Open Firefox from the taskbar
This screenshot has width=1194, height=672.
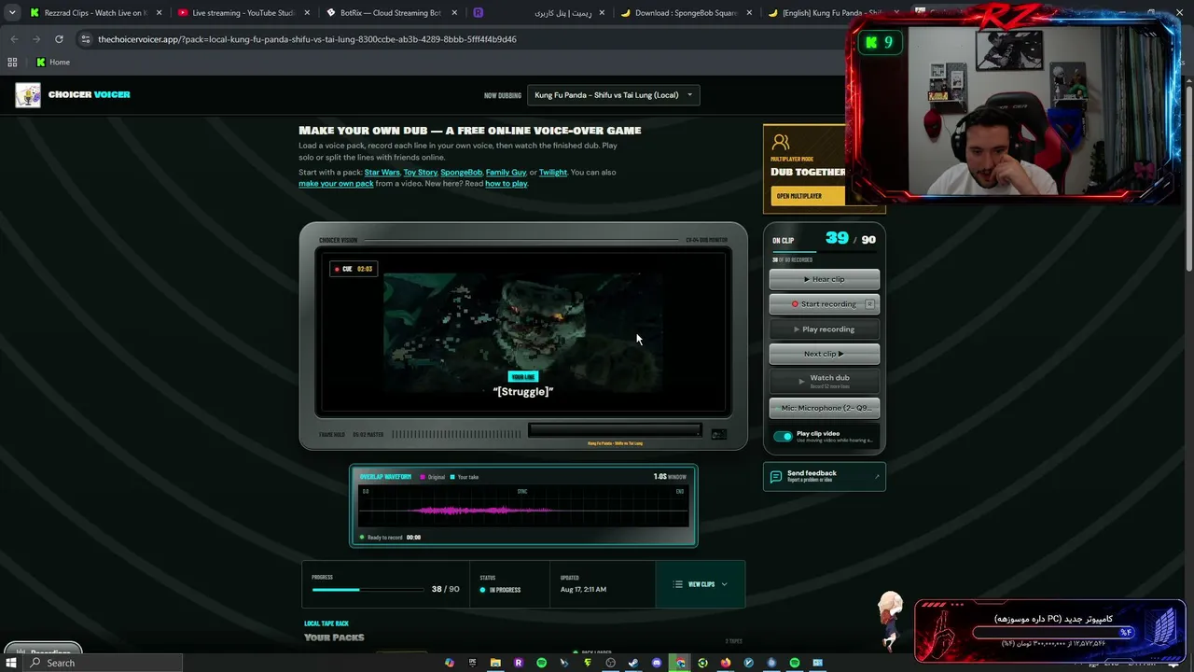(x=726, y=663)
